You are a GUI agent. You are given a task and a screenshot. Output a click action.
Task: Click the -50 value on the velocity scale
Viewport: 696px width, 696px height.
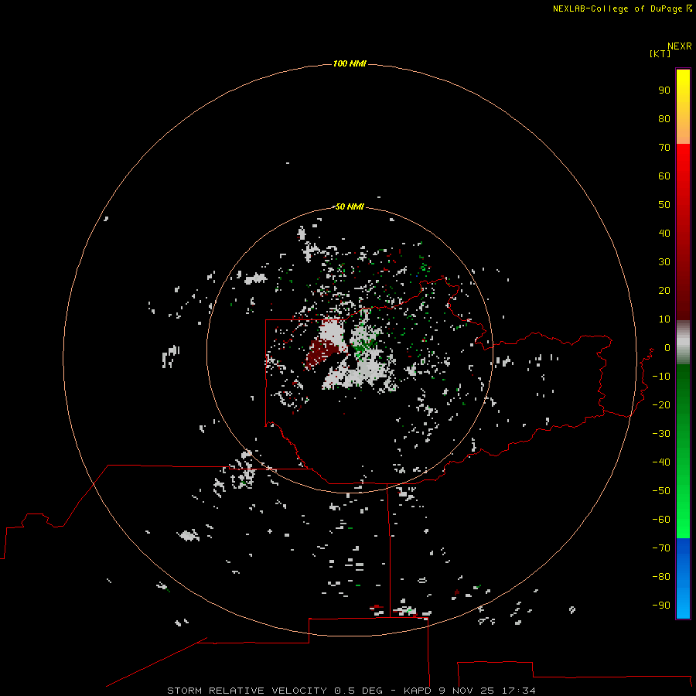tap(661, 491)
